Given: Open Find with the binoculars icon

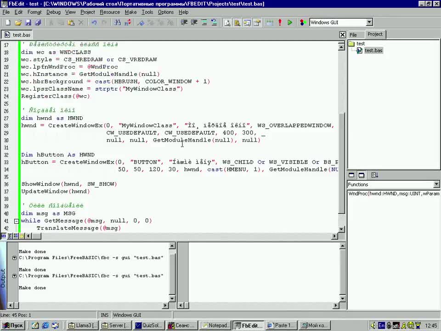Looking at the screenshot, I should 118,22.
